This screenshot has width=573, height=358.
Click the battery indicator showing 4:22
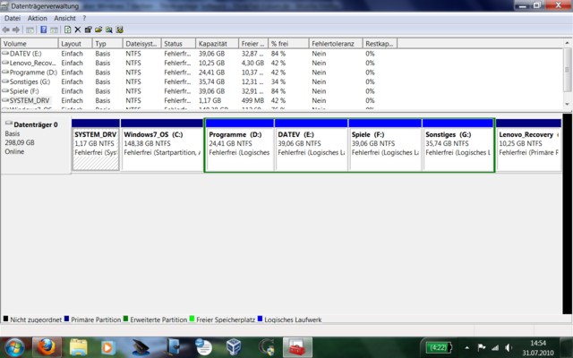click(439, 347)
